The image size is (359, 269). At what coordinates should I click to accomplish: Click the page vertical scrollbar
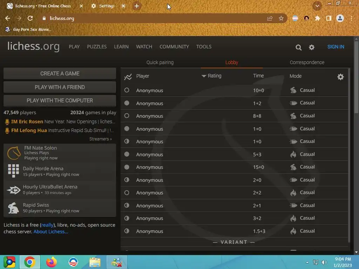click(x=356, y=78)
